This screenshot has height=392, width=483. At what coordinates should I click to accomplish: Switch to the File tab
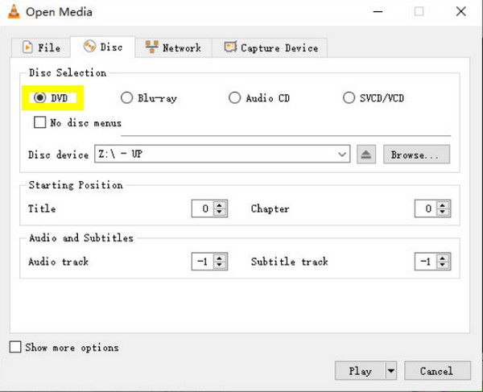click(41, 47)
